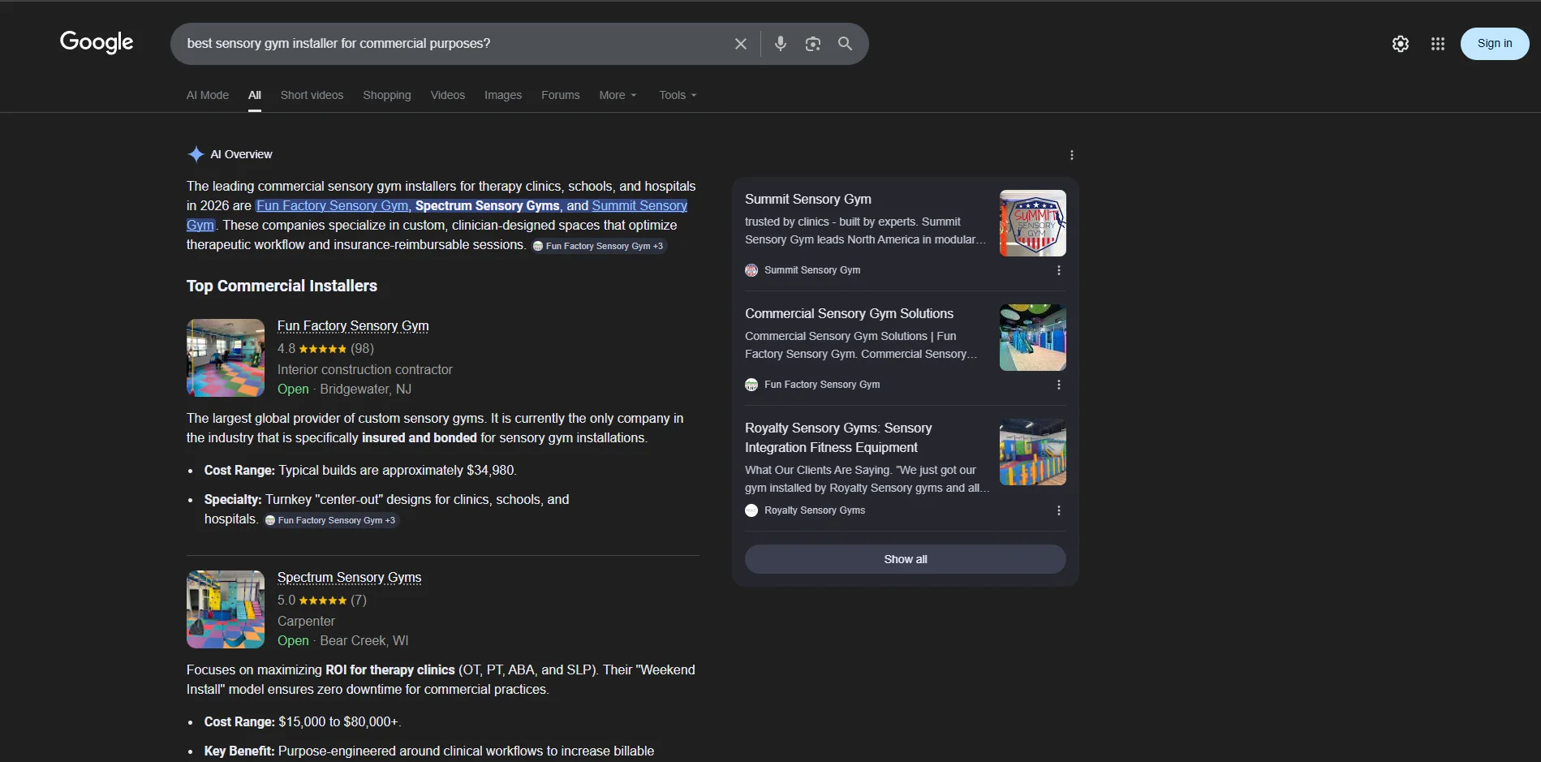Viewport: 1541px width, 762px height.
Task: Expand the More search filters dropdown
Action: [618, 95]
